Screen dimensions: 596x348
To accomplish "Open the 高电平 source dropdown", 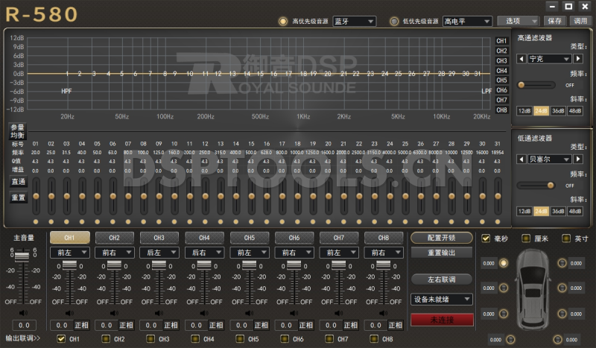I will (x=468, y=22).
